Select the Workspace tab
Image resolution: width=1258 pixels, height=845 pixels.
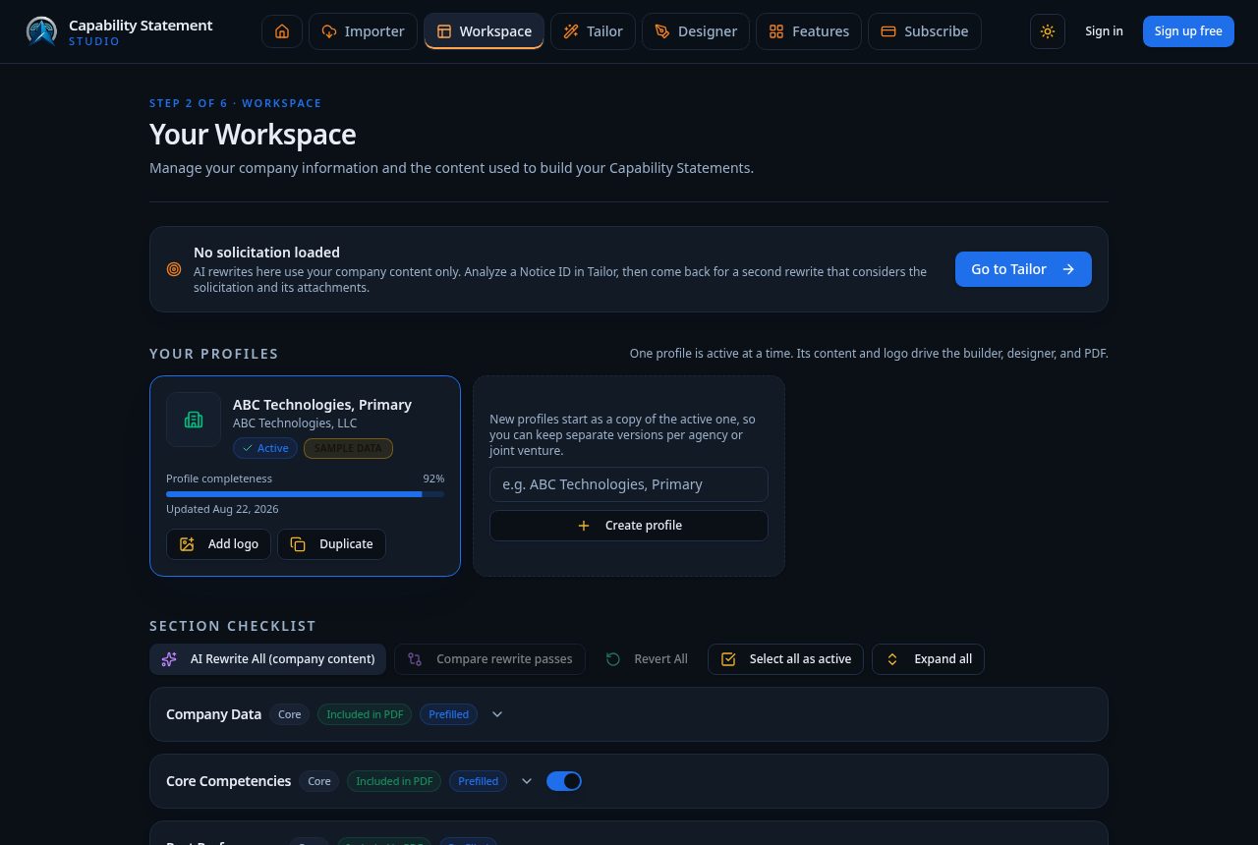pyautogui.click(x=484, y=31)
